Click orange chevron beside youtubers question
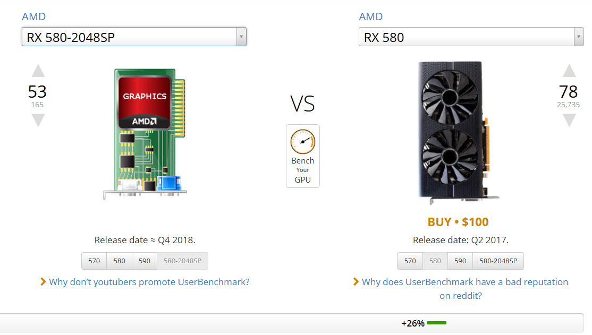Image resolution: width=592 pixels, height=335 pixels. pyautogui.click(x=43, y=281)
